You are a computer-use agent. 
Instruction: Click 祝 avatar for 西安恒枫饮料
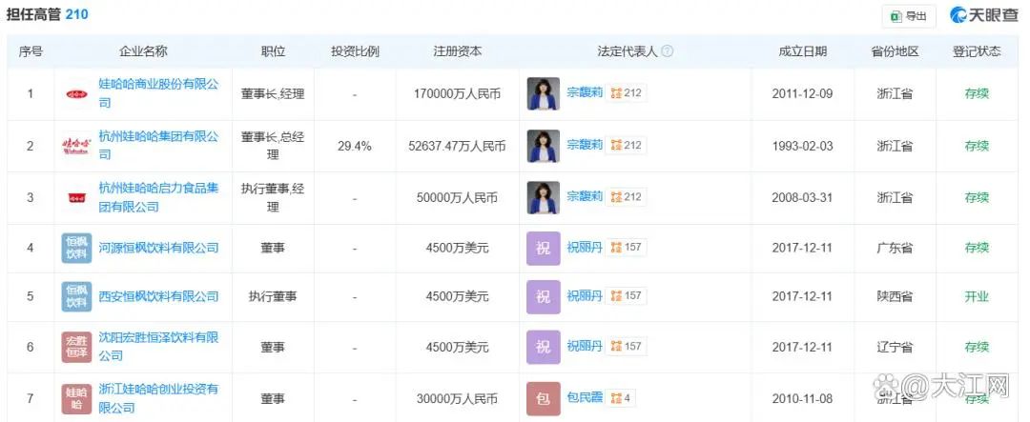pos(544,296)
